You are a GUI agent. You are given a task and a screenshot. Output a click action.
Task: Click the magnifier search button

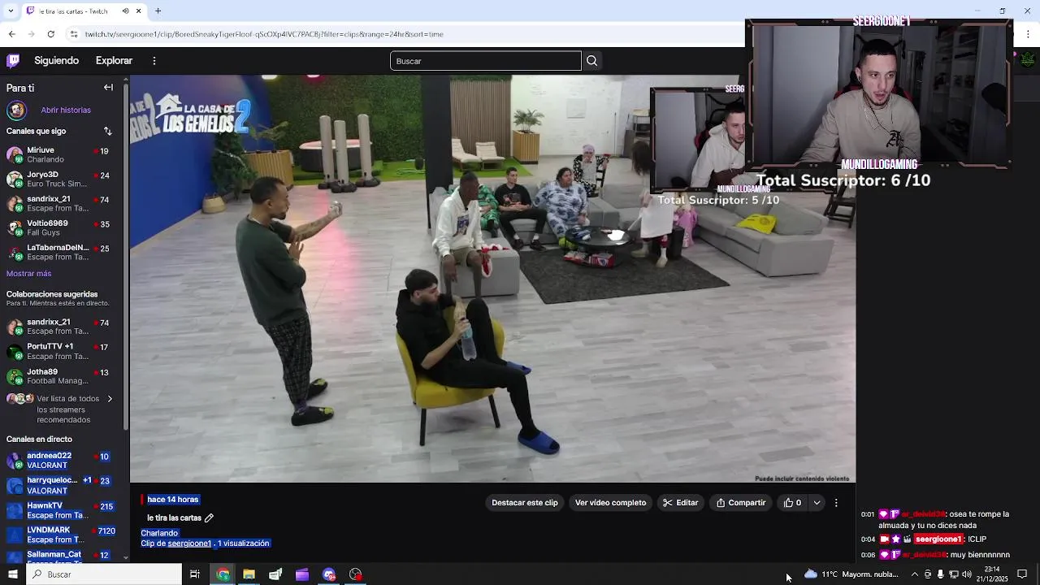[591, 61]
